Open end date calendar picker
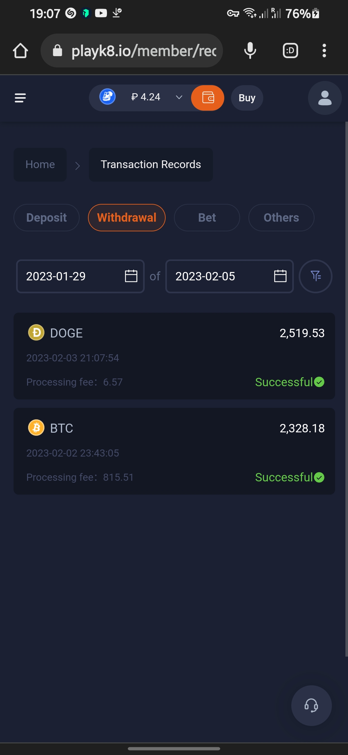Viewport: 348px width, 755px height. 280,276
